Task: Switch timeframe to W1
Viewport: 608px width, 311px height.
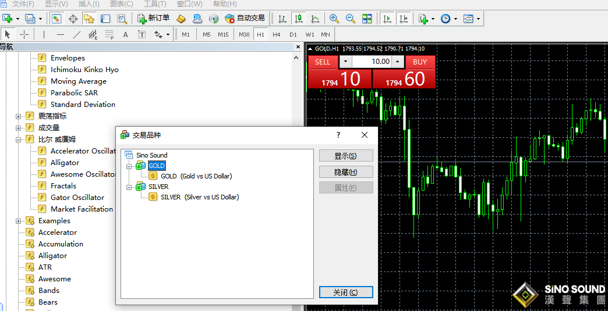Action: click(309, 34)
